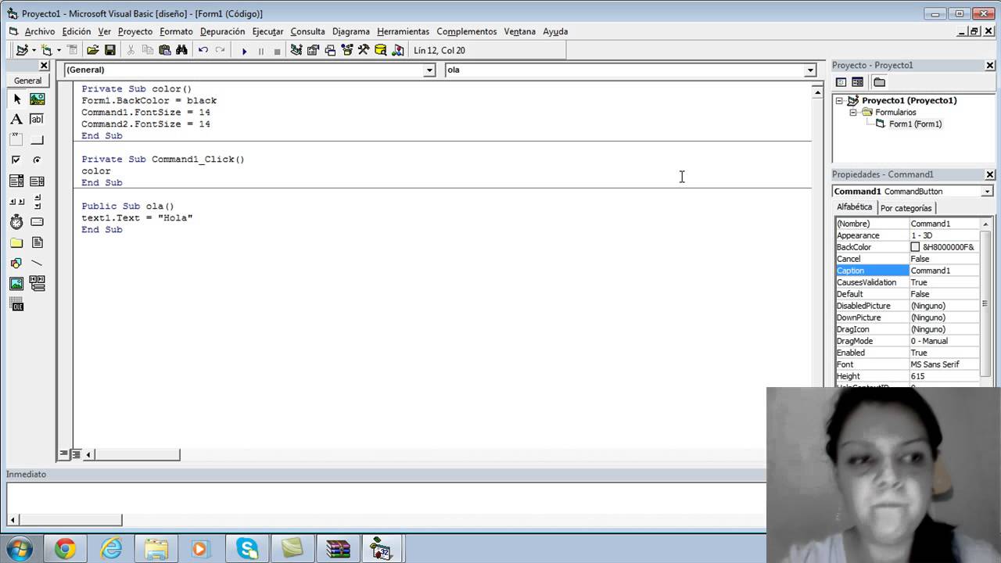Screen dimensions: 1001x563
Task: Open the Depuración menu
Action: 222,31
